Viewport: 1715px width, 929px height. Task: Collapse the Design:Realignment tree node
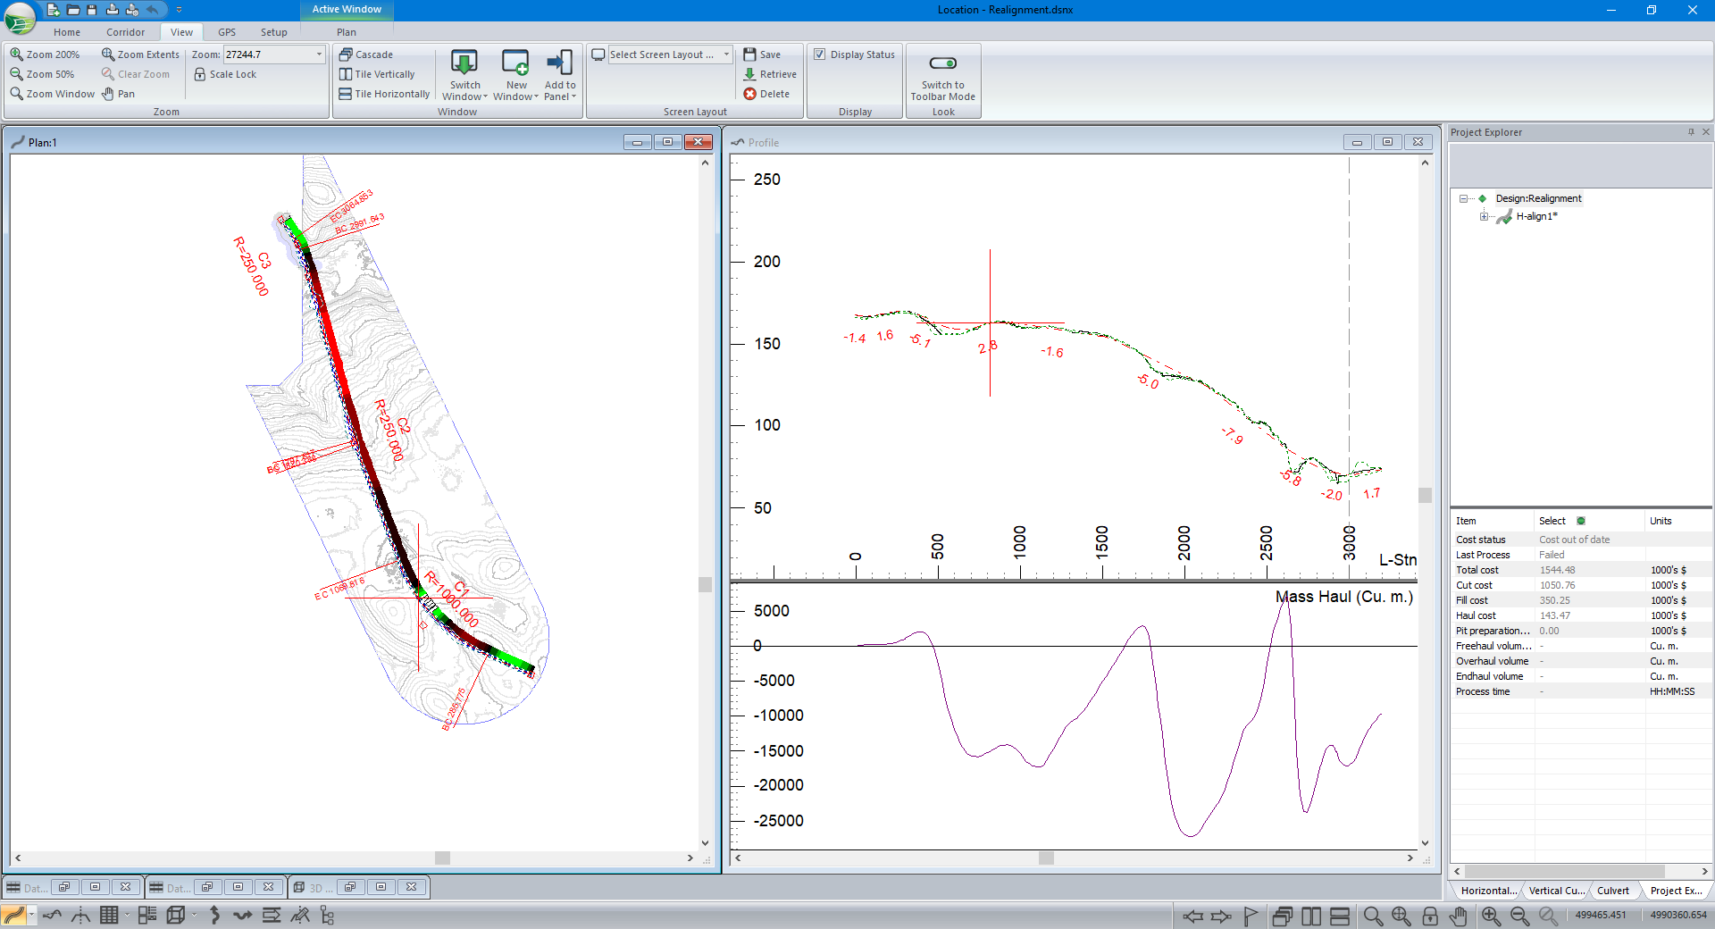click(1463, 198)
